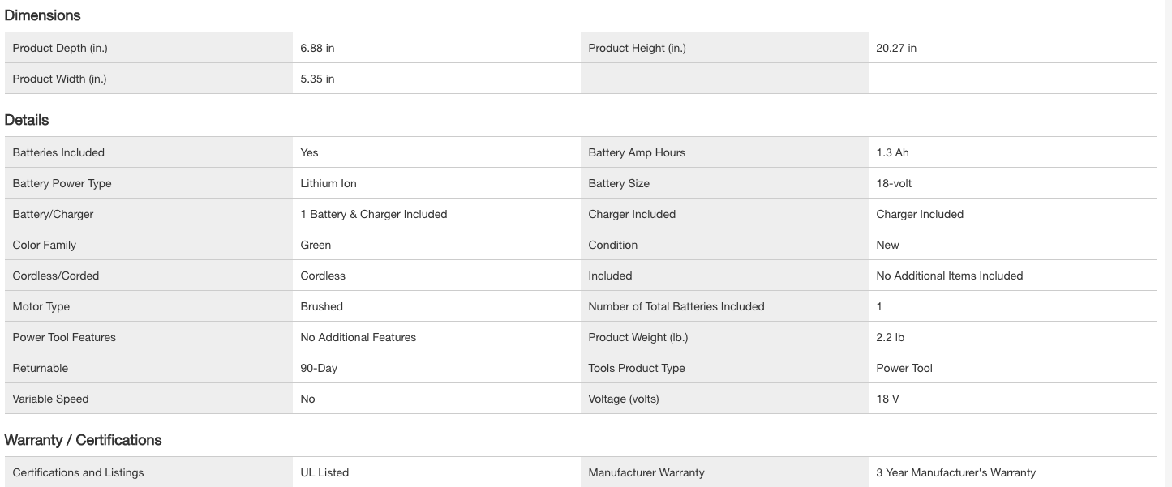
Task: Click the Product Weight (lb.) label
Action: coord(638,337)
